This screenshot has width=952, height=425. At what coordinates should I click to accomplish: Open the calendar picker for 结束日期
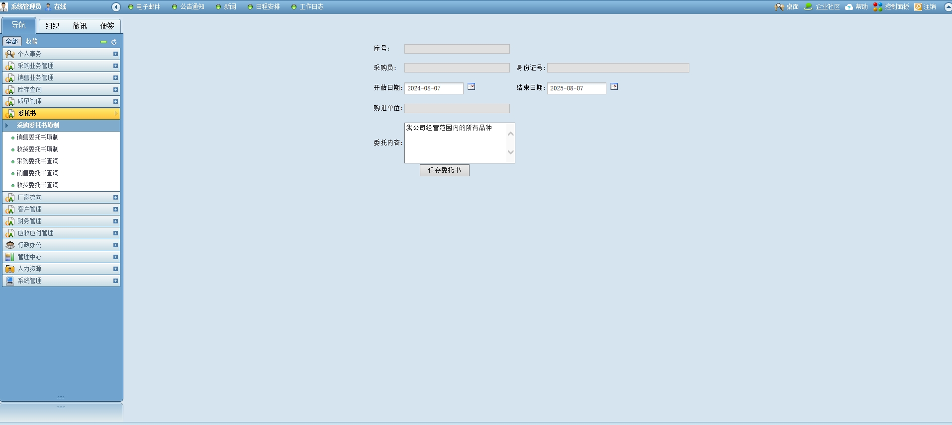pyautogui.click(x=614, y=87)
